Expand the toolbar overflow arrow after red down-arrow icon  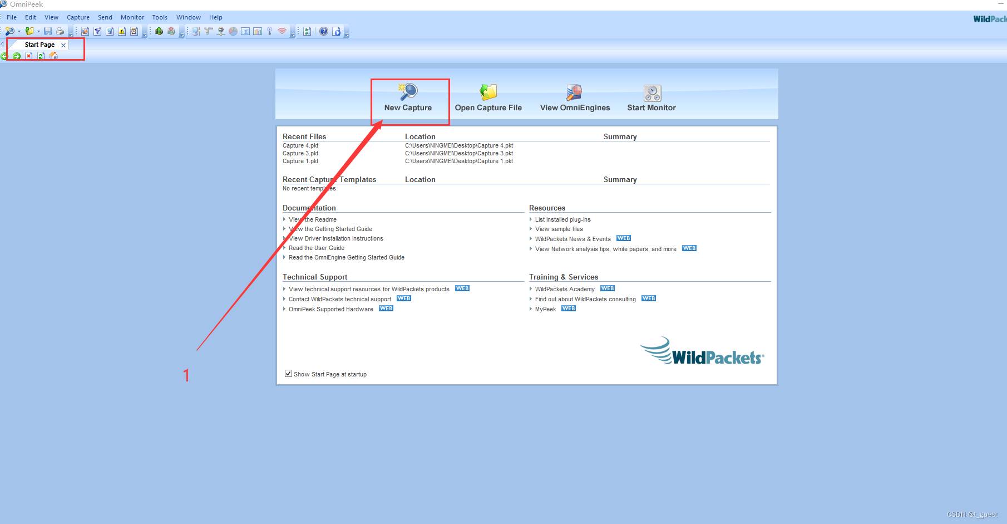[182, 34]
